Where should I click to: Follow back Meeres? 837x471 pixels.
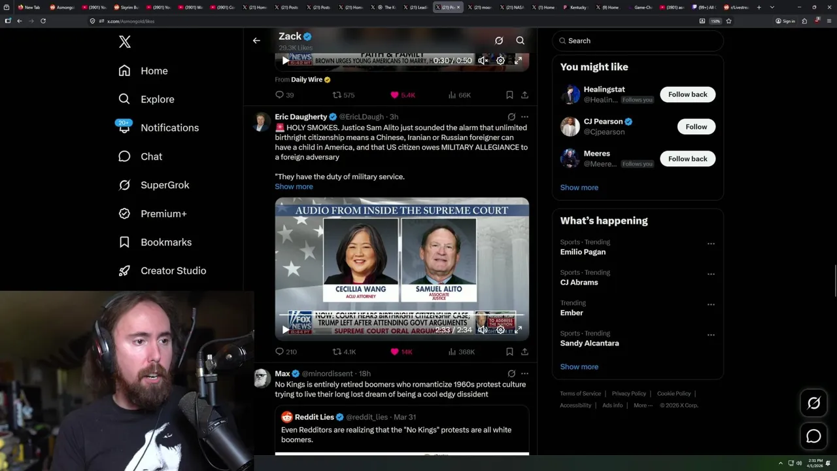point(687,159)
